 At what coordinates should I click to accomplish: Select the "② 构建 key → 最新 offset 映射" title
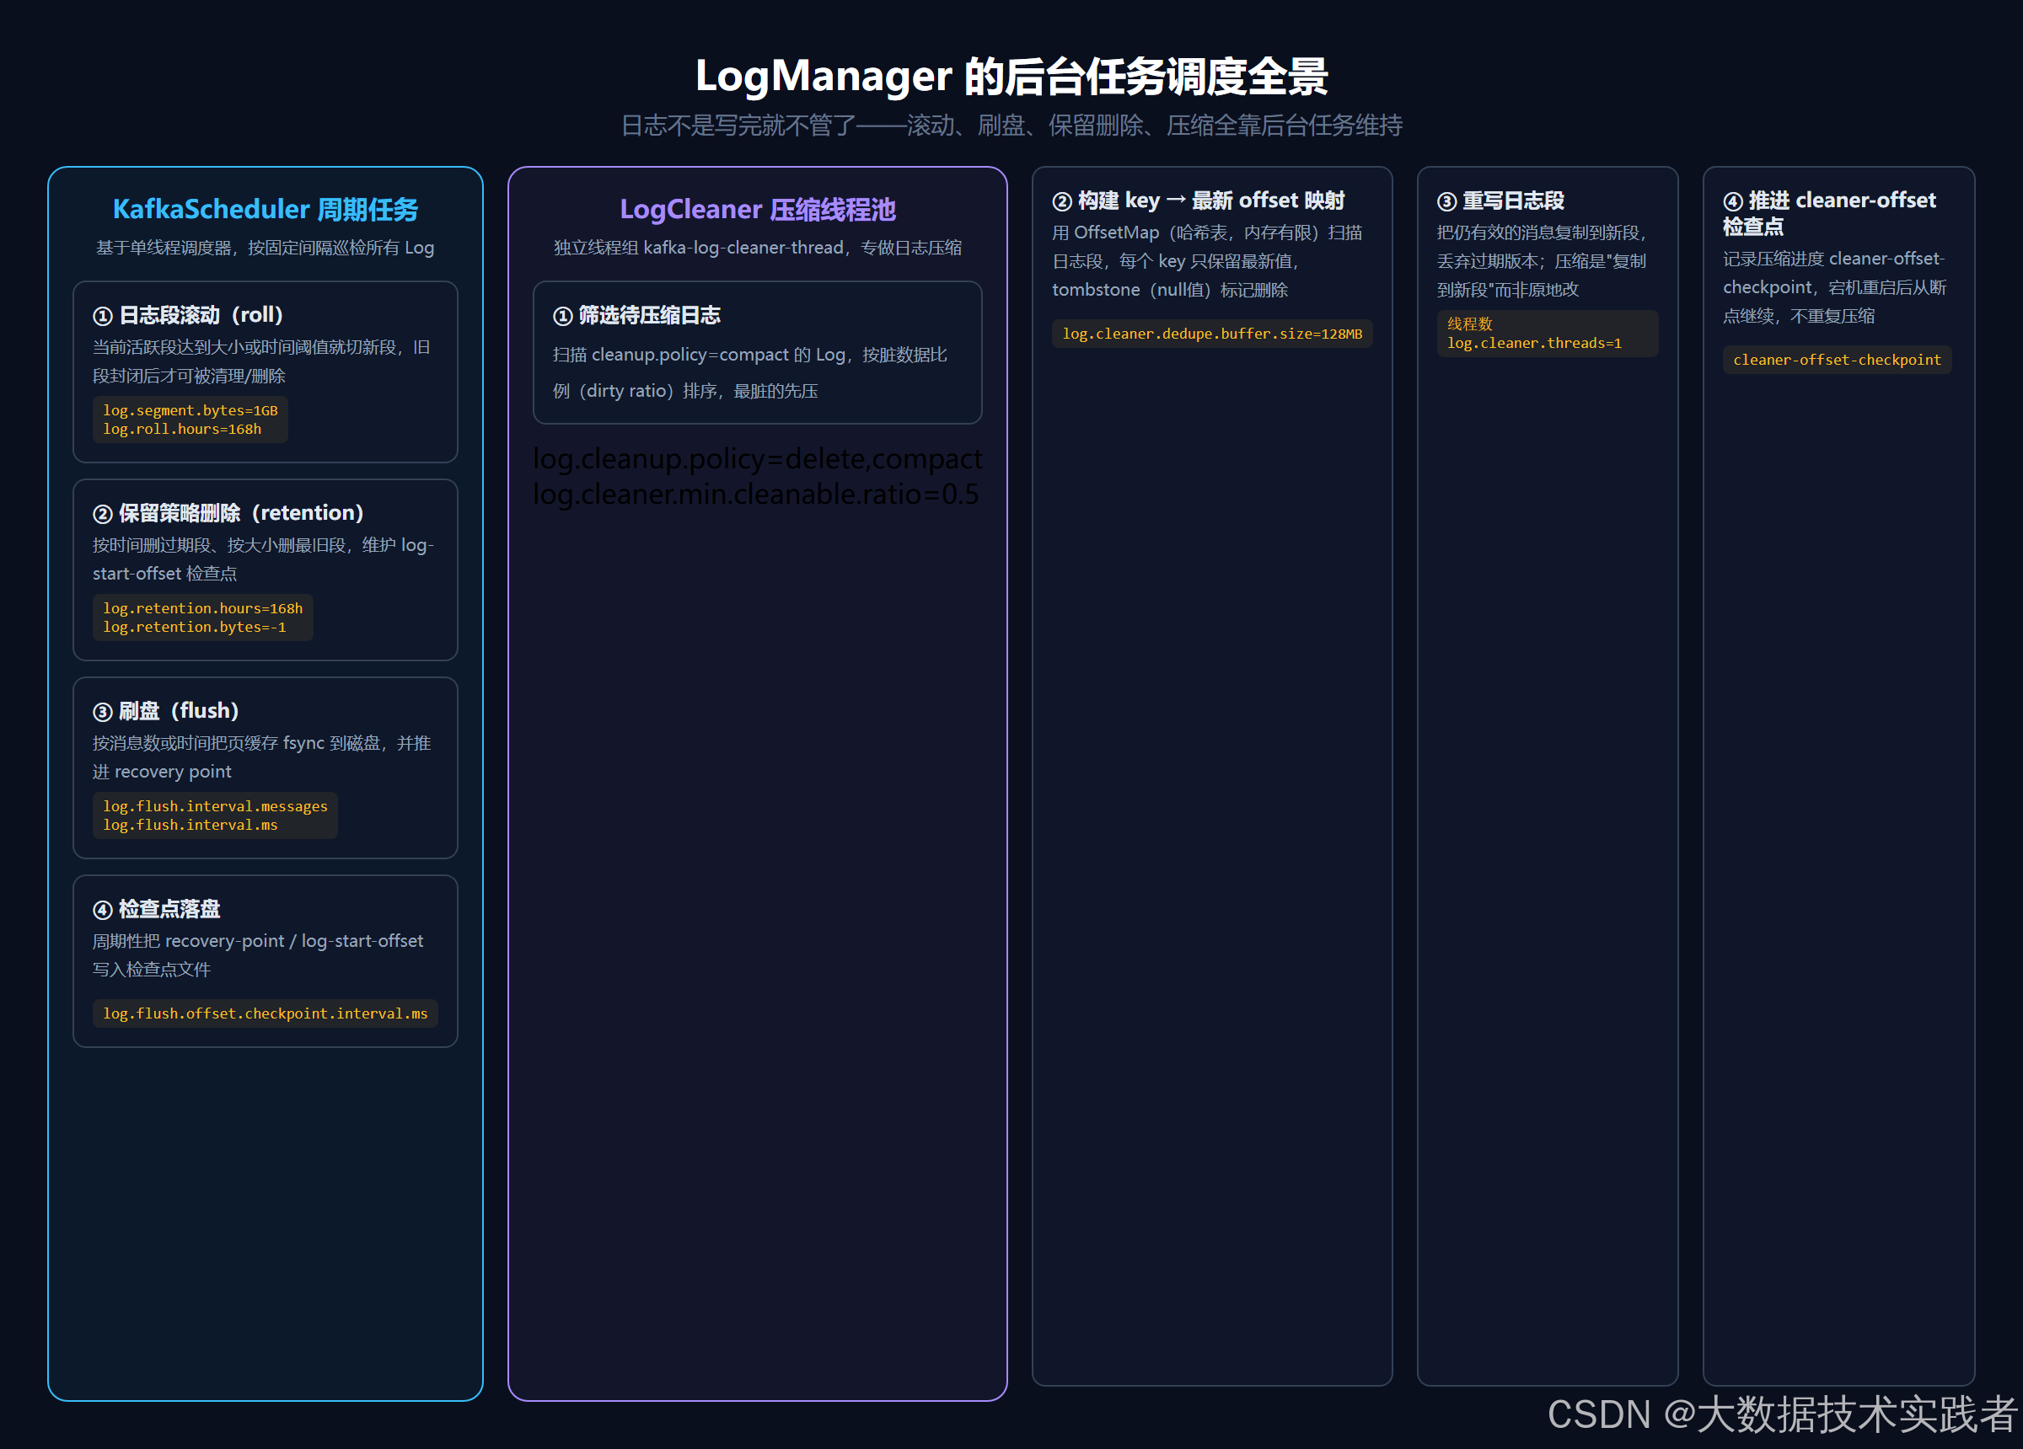pyautogui.click(x=1198, y=201)
